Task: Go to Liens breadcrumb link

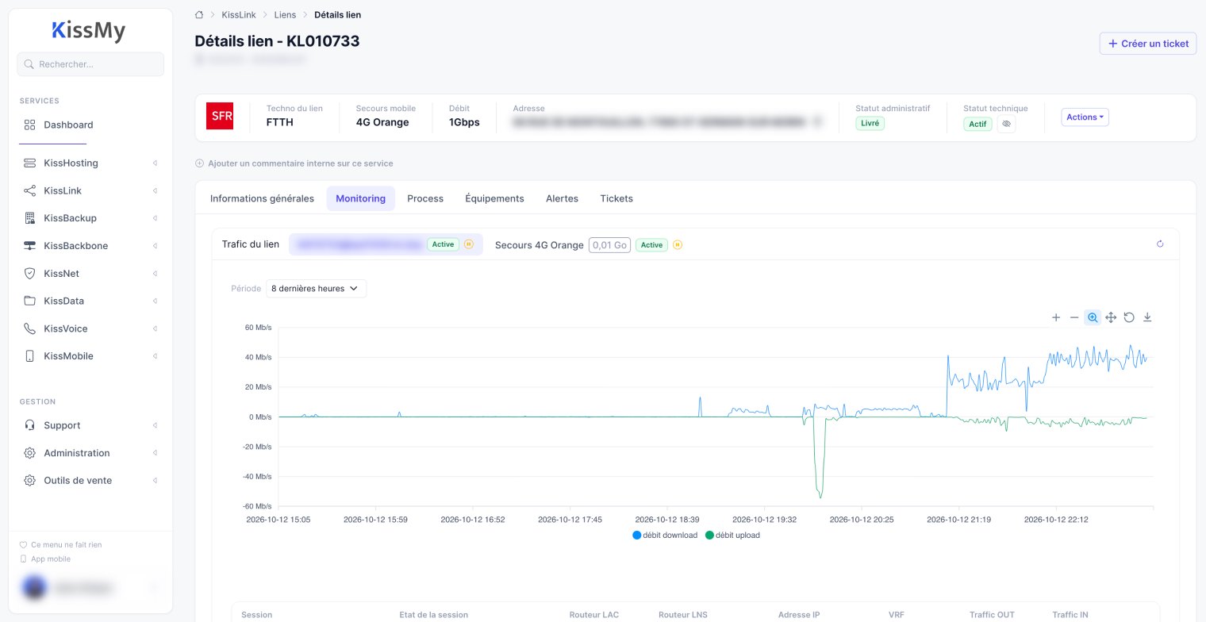Action: click(x=285, y=14)
